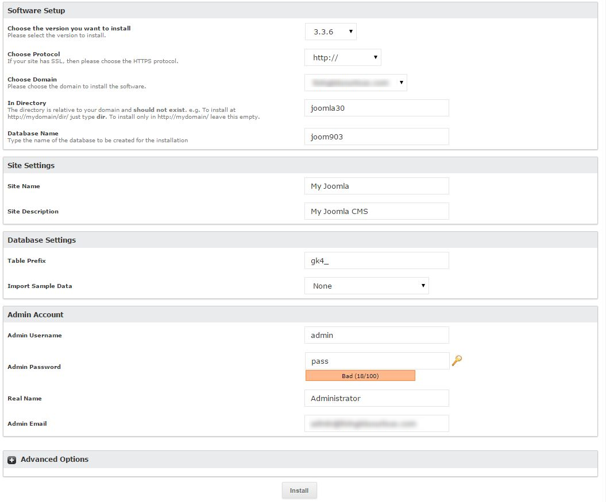
Task: Click the Site Name field
Action: click(x=376, y=186)
